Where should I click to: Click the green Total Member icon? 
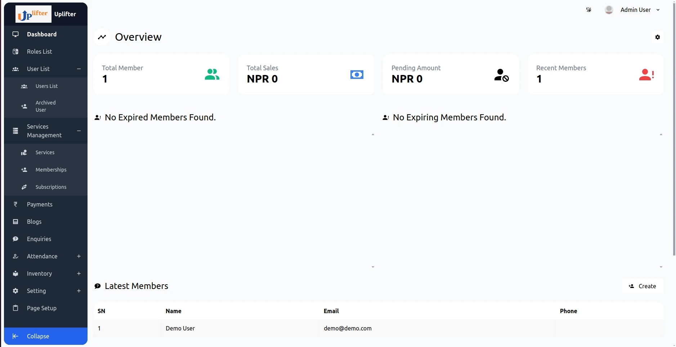[x=212, y=75]
